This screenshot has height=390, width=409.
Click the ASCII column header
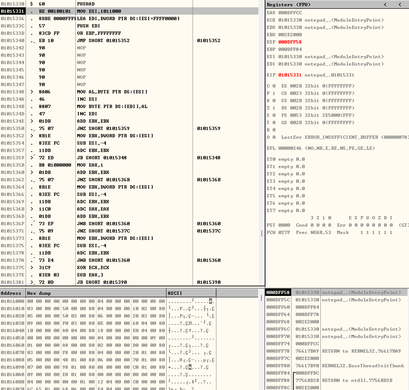191,293
